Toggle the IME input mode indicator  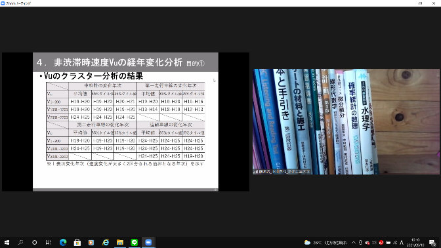[402, 242]
